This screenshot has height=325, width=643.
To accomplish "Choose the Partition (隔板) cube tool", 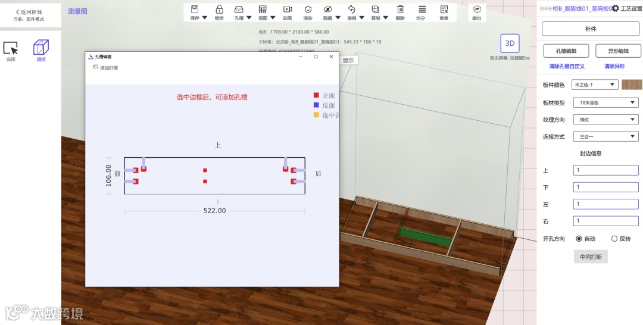I will pos(41,47).
